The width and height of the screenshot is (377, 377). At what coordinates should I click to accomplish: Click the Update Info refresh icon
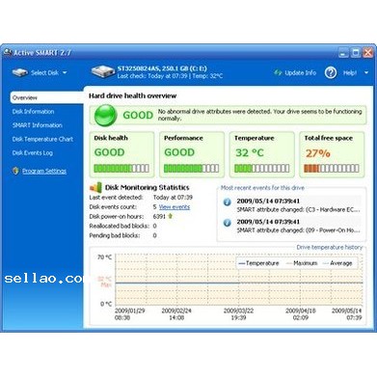click(278, 72)
